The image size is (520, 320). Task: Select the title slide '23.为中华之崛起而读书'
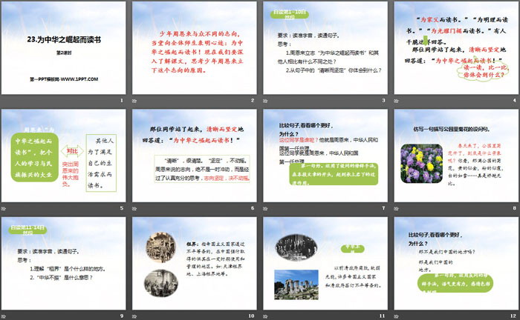(64, 47)
